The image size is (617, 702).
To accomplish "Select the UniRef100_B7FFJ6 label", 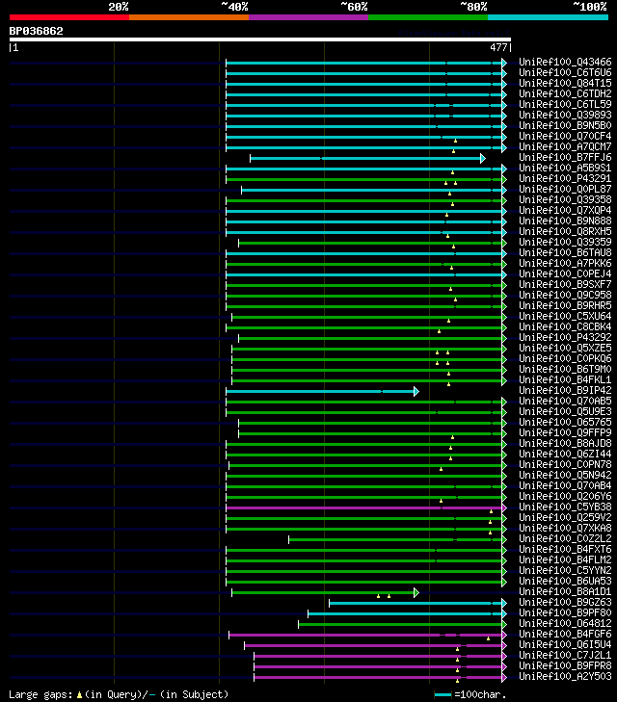I will click(x=565, y=158).
